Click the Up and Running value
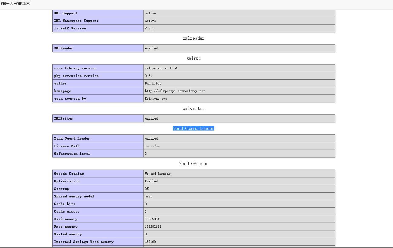This screenshot has width=393, height=248. [158, 174]
